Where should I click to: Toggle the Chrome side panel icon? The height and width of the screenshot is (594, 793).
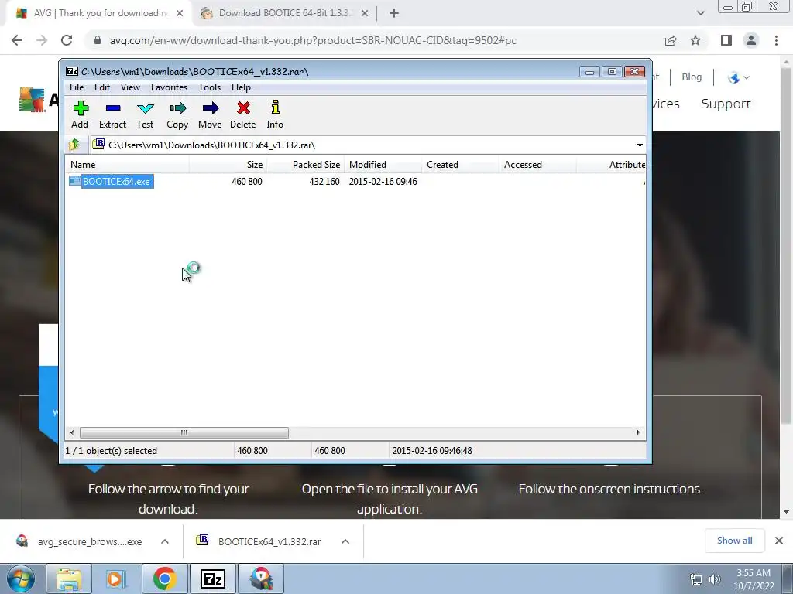coord(726,40)
